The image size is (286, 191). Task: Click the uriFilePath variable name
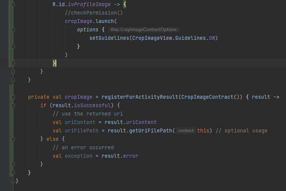pyautogui.click(x=82, y=131)
